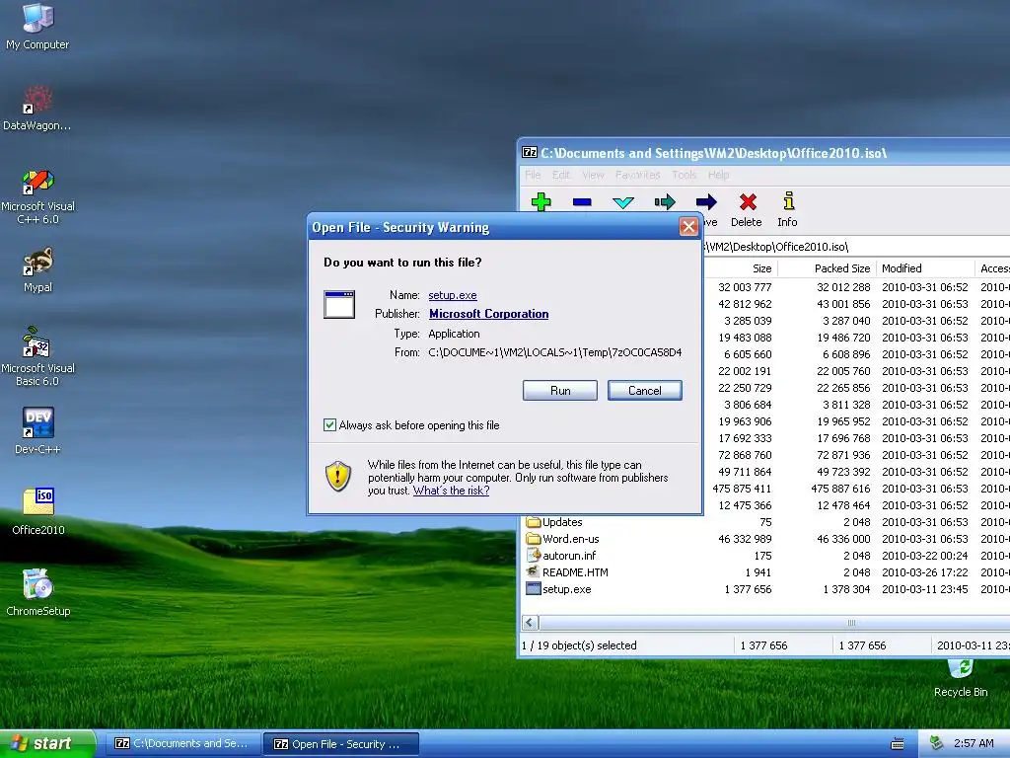
Task: Open My Computer desktop icon
Action: (37, 26)
